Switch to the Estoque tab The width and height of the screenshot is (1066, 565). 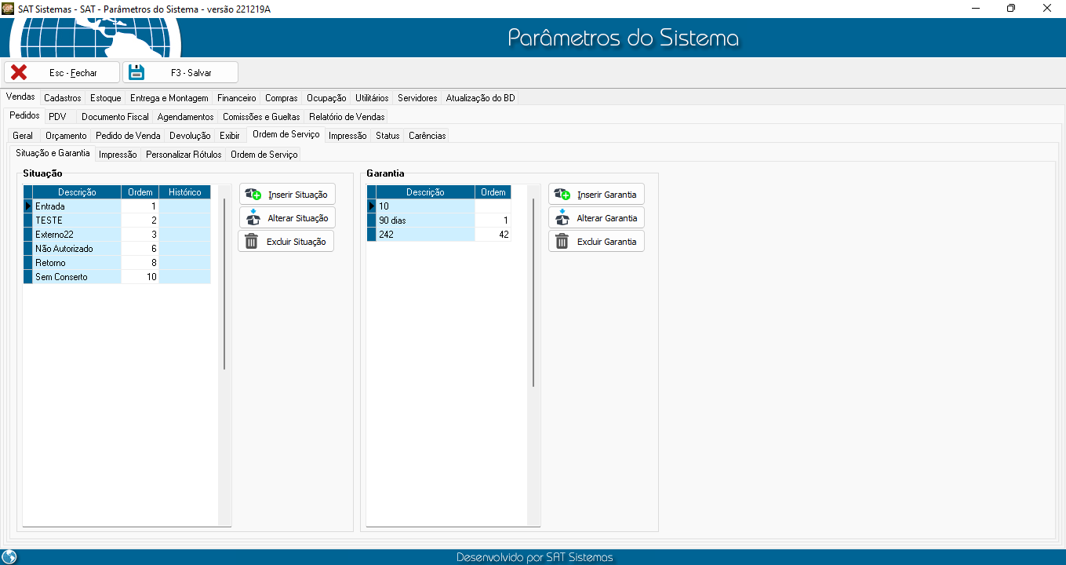click(105, 98)
